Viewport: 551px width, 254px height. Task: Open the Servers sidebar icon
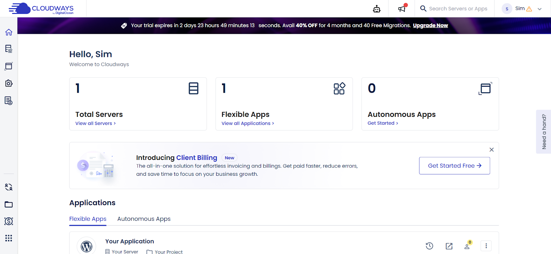point(9,49)
